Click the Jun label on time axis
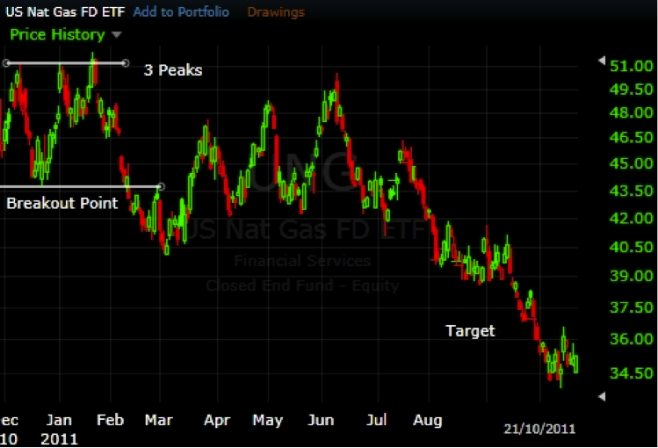Viewport: 658px width, 448px height. pyautogui.click(x=321, y=421)
